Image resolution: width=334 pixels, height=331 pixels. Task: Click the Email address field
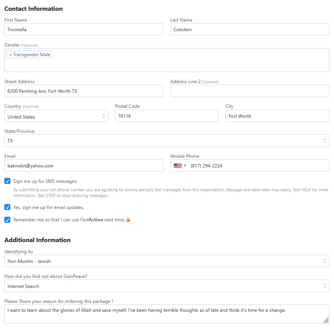pos(84,166)
